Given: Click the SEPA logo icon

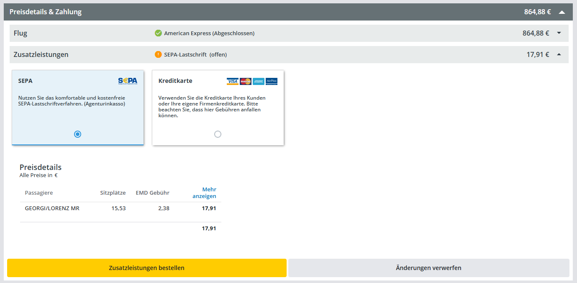Looking at the screenshot, I should coord(128,81).
